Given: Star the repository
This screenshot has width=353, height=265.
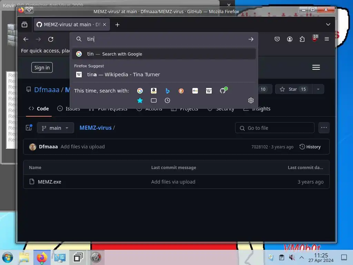Looking at the screenshot, I should click(293, 89).
